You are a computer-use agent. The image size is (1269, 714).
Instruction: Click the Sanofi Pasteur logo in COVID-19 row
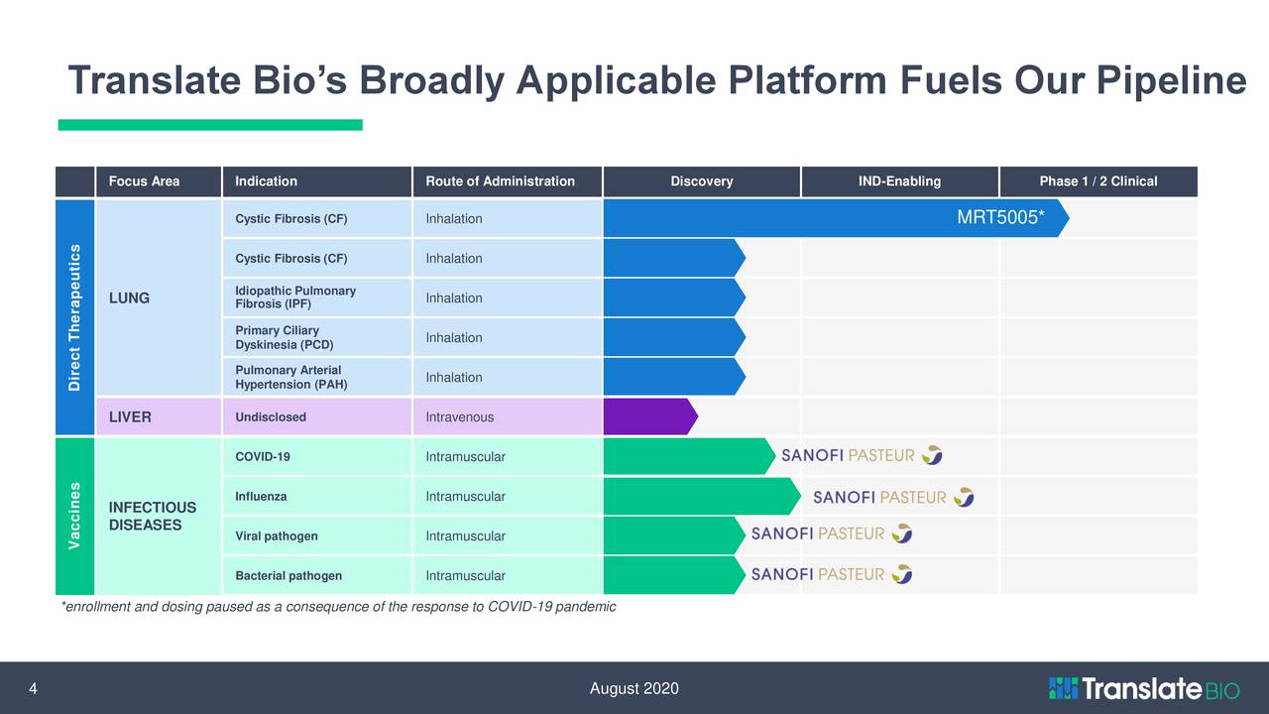click(862, 455)
